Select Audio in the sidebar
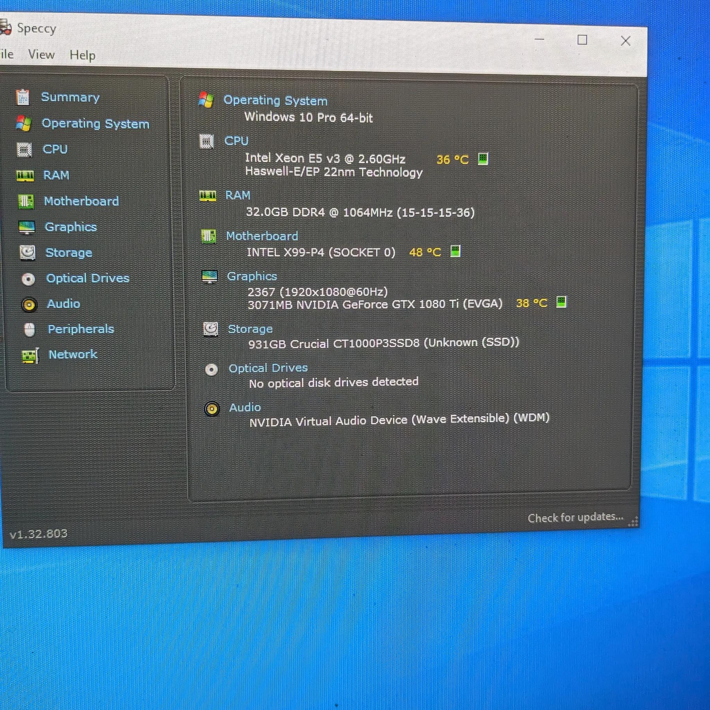Screen dimensions: 710x710 click(x=63, y=304)
